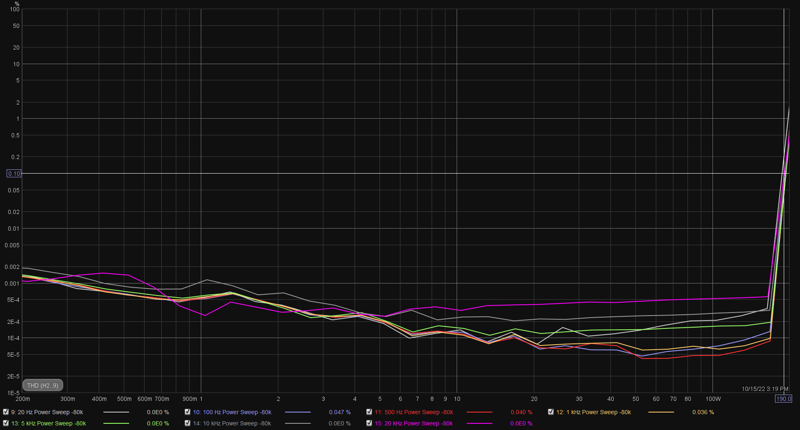800x430 pixels.
Task: Toggle the 20 kHz Power Sweep trace checkbox
Action: (x=369, y=423)
